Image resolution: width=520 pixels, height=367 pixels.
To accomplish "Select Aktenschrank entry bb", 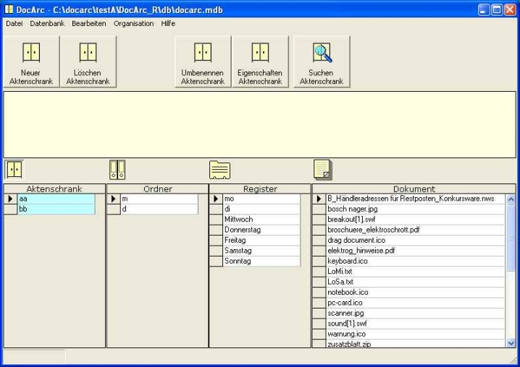I will point(56,209).
